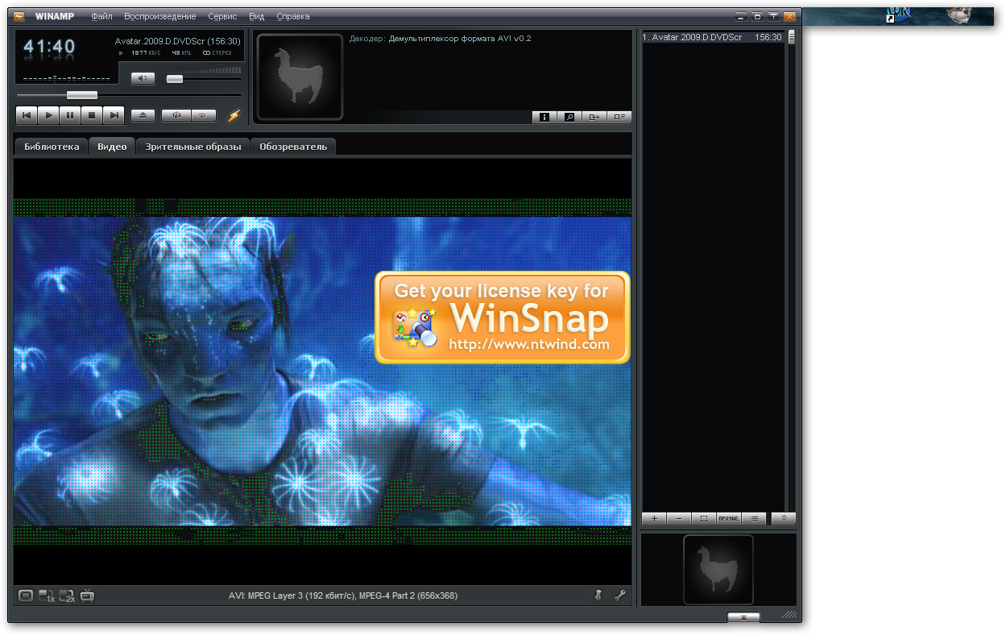Click the Play button

48,115
